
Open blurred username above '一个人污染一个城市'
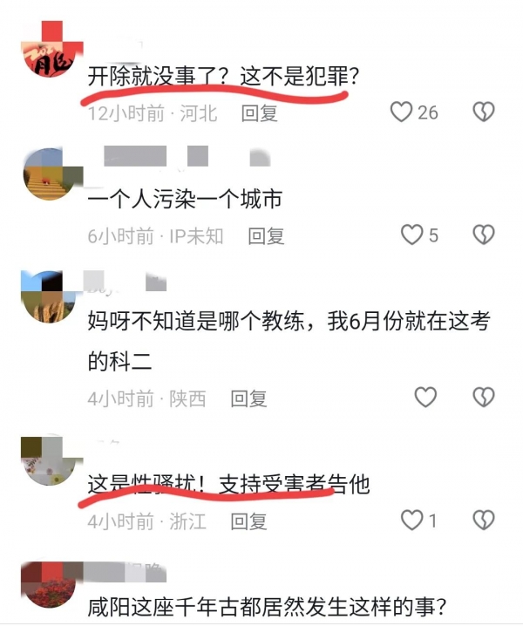(x=187, y=156)
